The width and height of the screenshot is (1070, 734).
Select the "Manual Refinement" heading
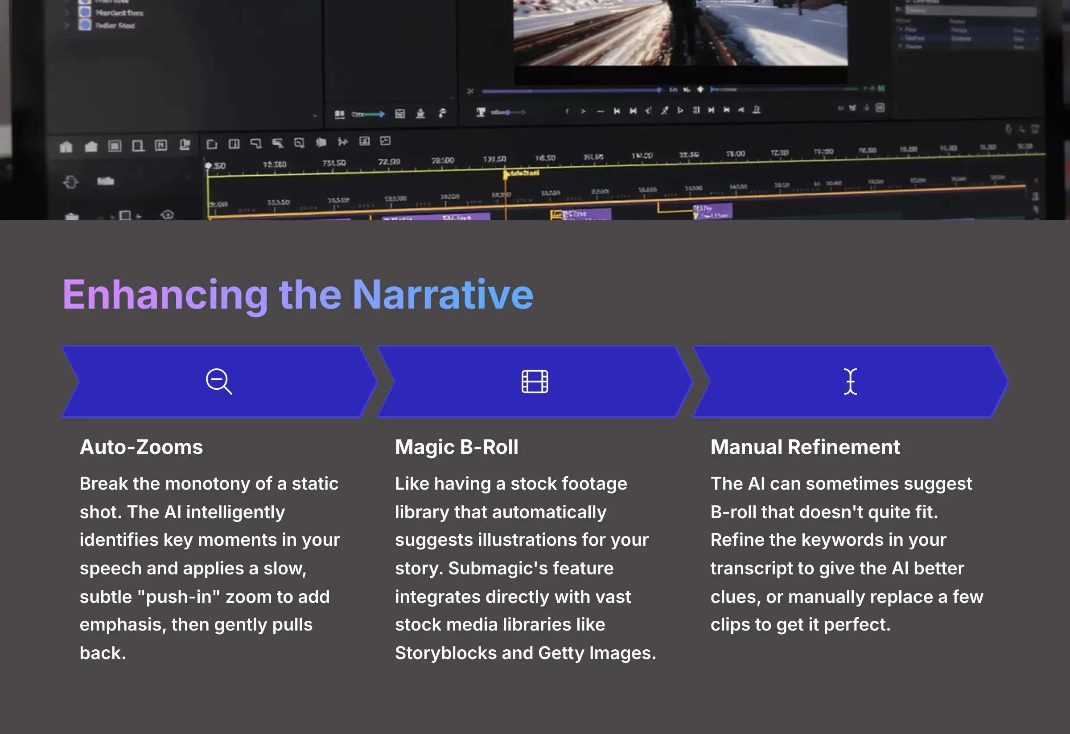805,447
